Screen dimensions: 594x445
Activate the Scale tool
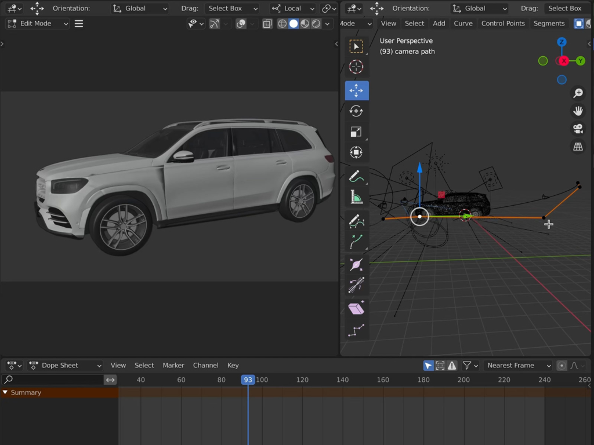click(356, 132)
